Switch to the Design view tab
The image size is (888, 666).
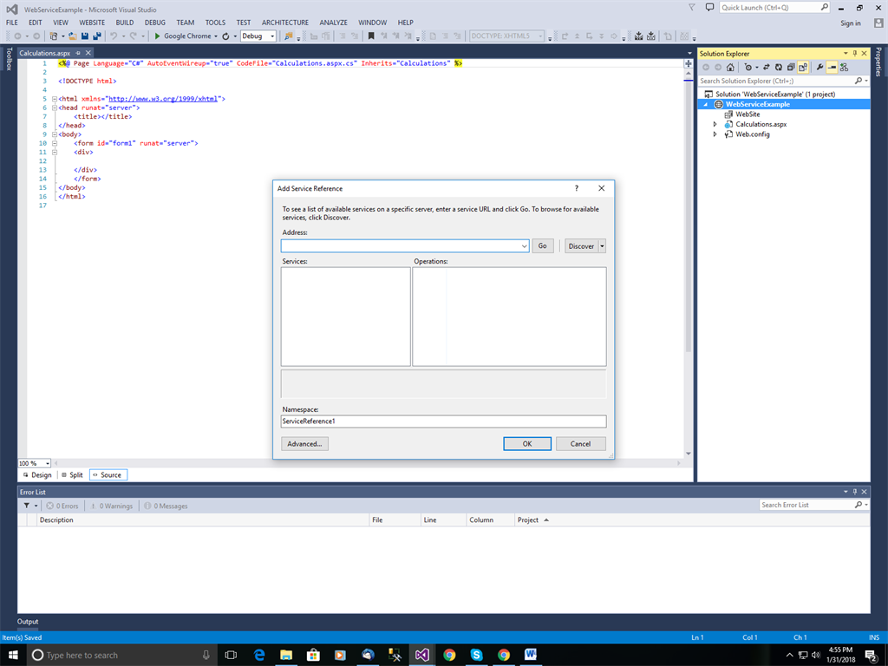36,474
